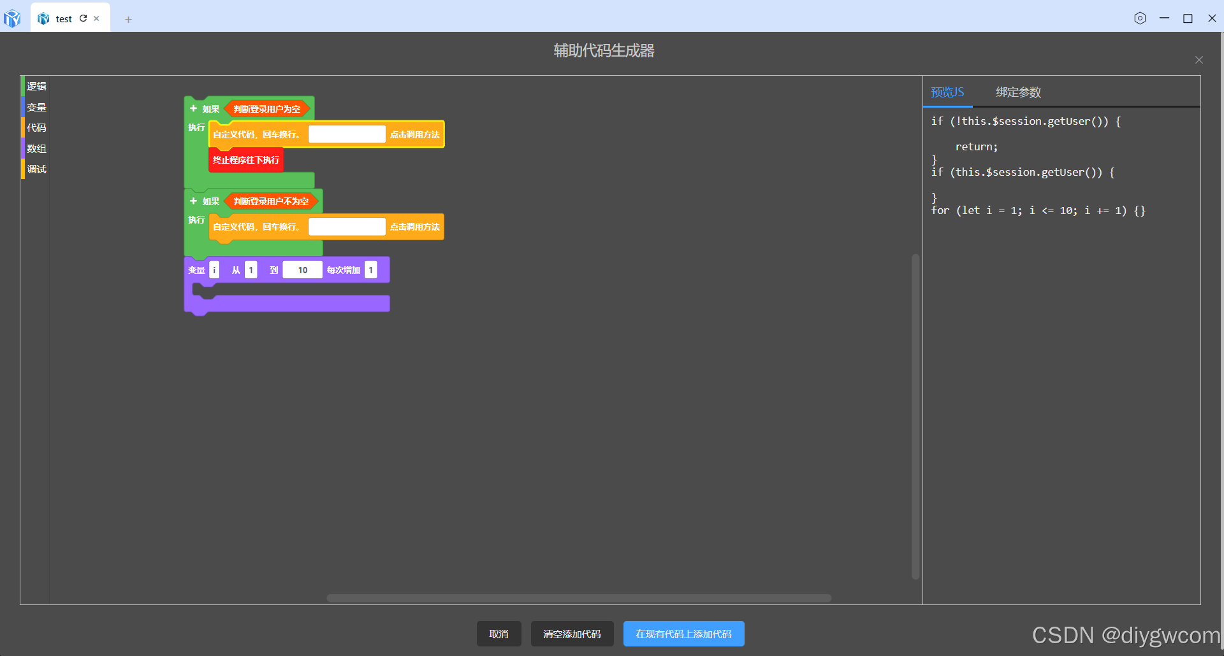
Task: Click the 取消 button
Action: 499,634
